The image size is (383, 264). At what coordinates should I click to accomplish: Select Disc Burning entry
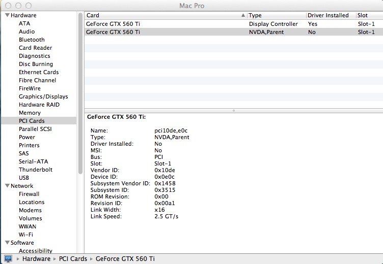(36, 64)
